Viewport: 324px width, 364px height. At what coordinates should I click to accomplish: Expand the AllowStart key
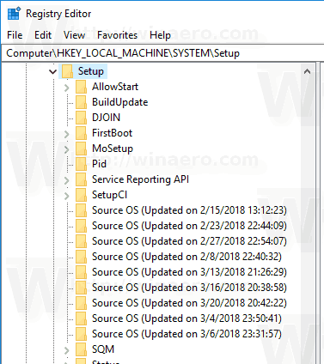[66, 88]
